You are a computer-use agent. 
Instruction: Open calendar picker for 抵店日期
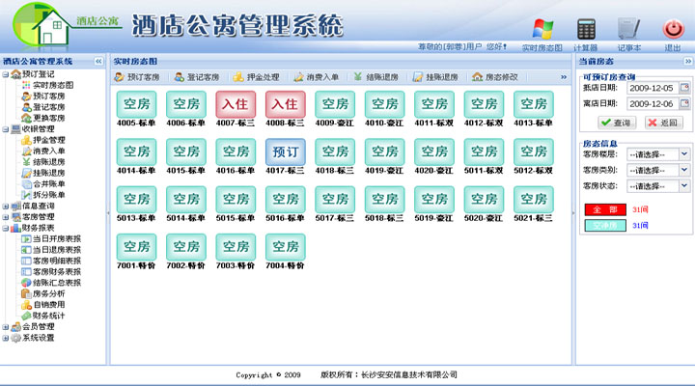pyautogui.click(x=684, y=88)
